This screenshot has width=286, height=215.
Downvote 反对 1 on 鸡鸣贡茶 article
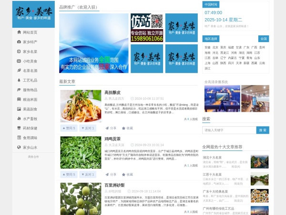(88, 174)
